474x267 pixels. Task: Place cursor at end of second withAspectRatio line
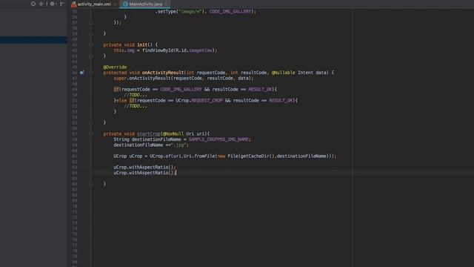[x=176, y=173]
